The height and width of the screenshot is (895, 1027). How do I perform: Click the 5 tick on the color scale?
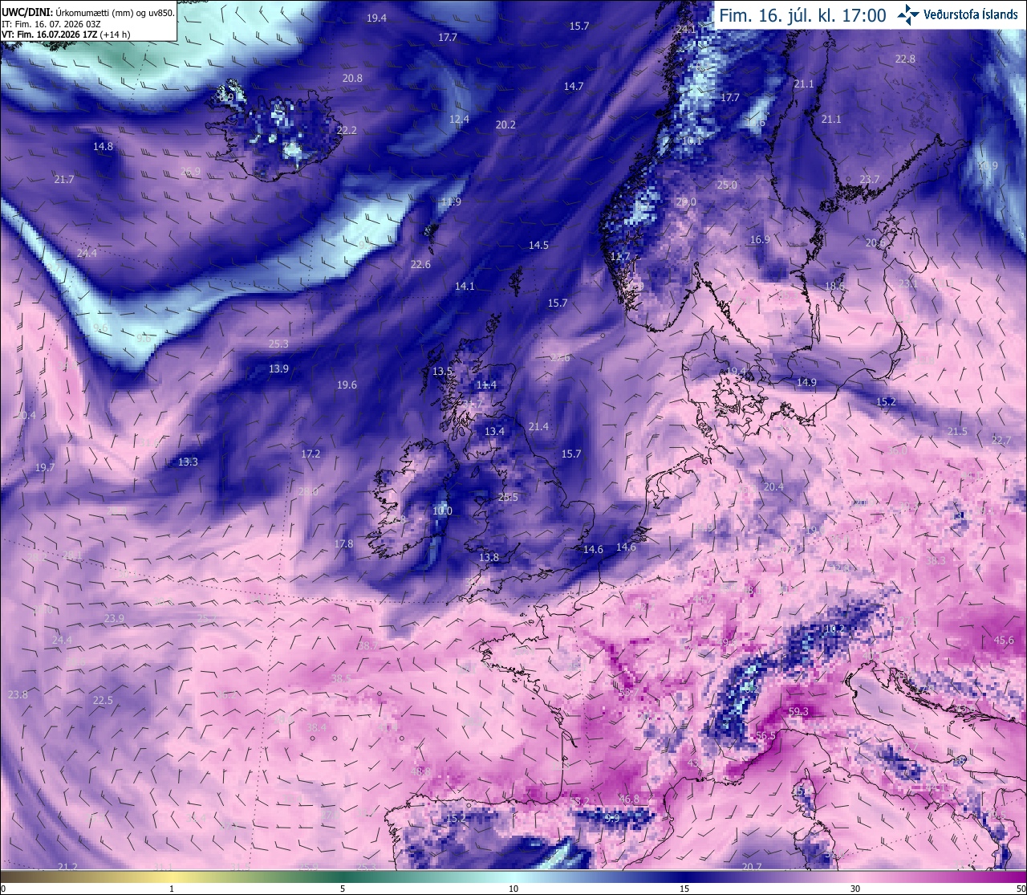click(x=343, y=889)
